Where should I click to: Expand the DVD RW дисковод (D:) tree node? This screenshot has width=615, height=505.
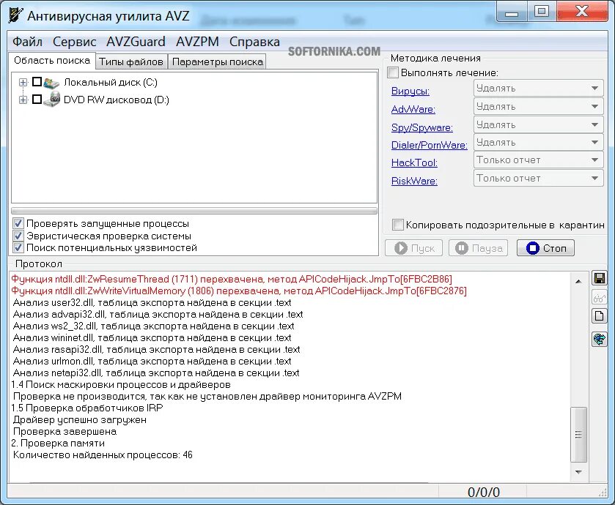(x=23, y=100)
